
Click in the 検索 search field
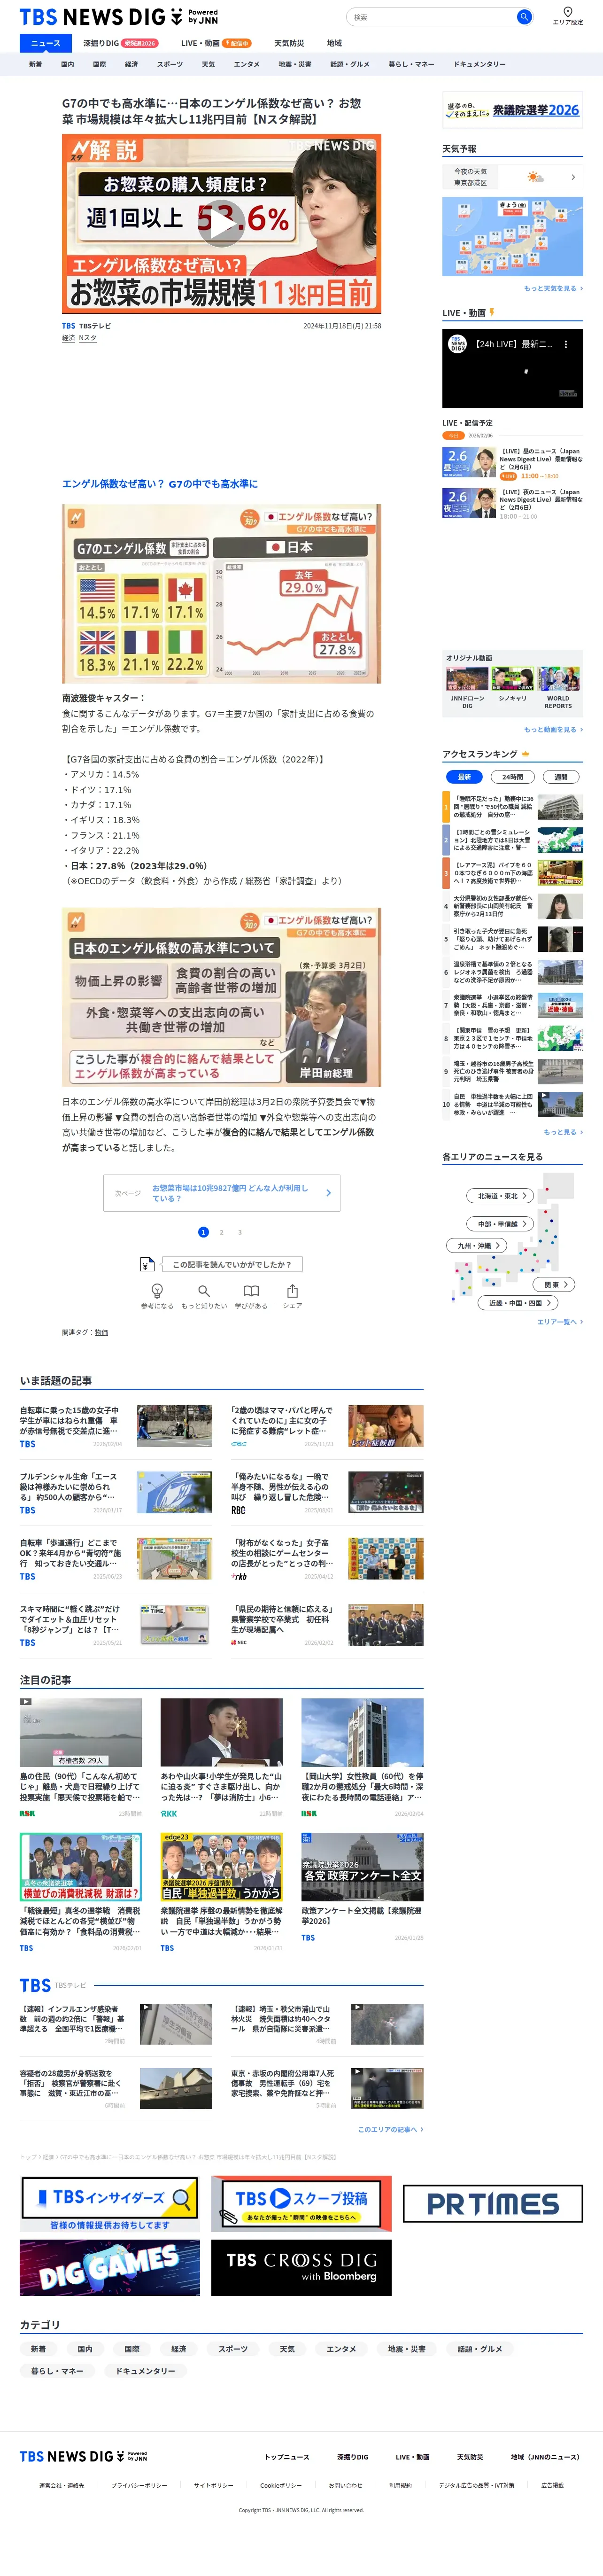tap(432, 17)
